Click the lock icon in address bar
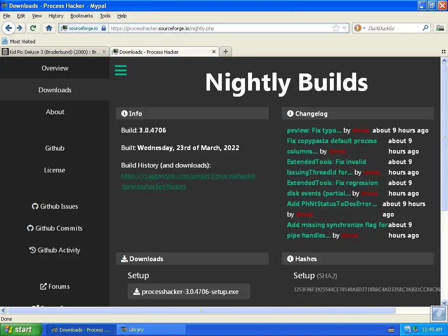448x336 pixels. (104, 28)
